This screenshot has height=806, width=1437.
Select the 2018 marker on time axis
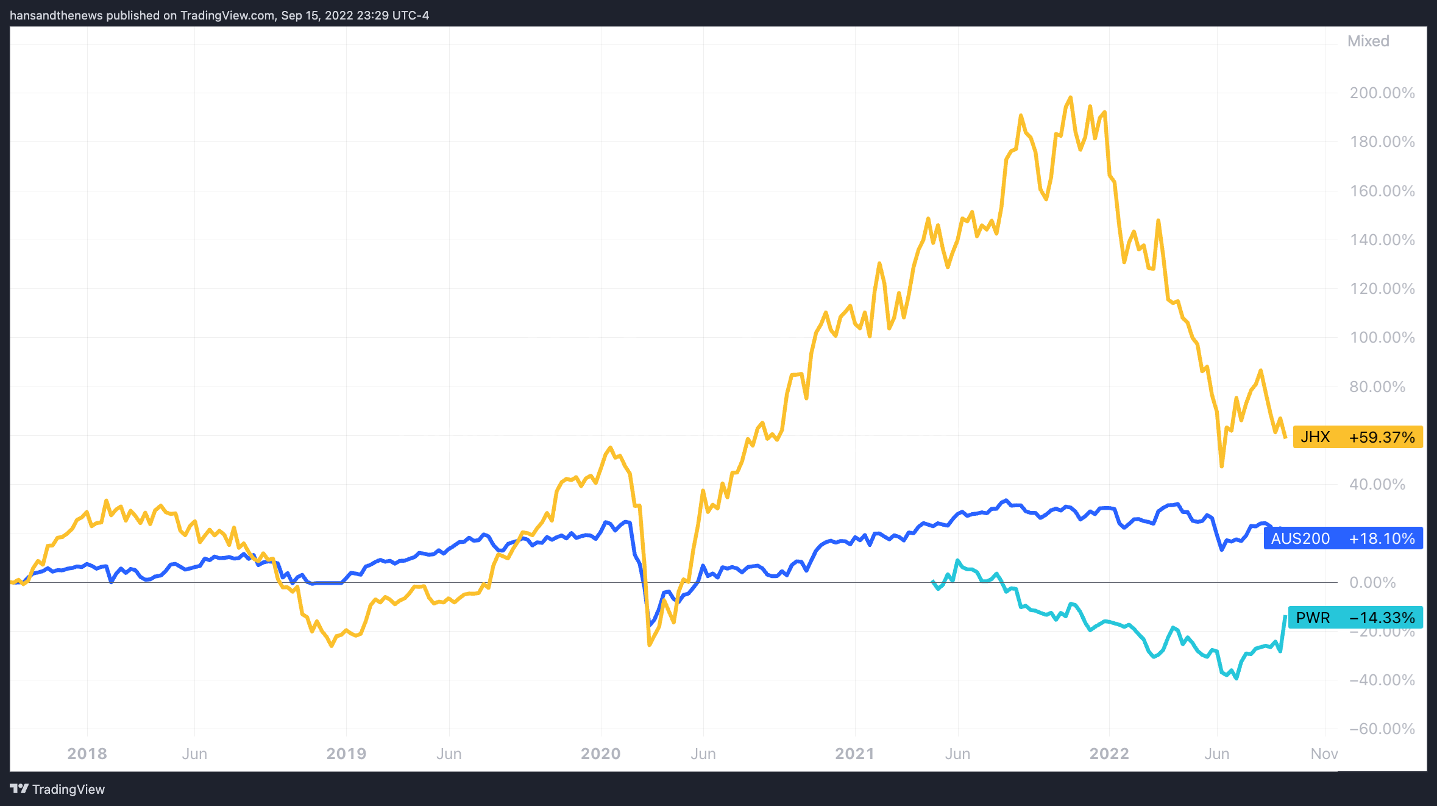(87, 754)
